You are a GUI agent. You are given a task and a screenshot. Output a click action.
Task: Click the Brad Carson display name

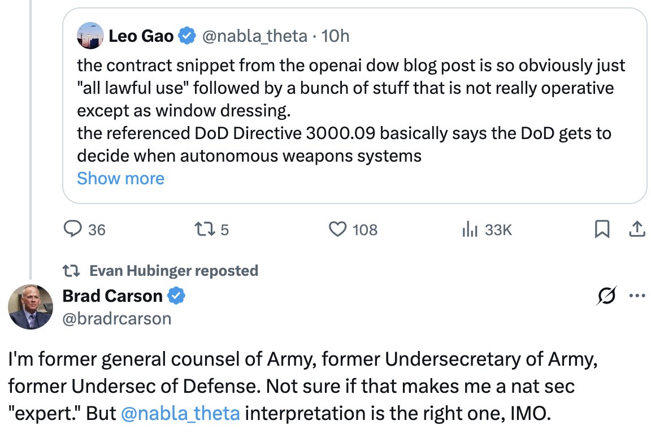click(112, 296)
